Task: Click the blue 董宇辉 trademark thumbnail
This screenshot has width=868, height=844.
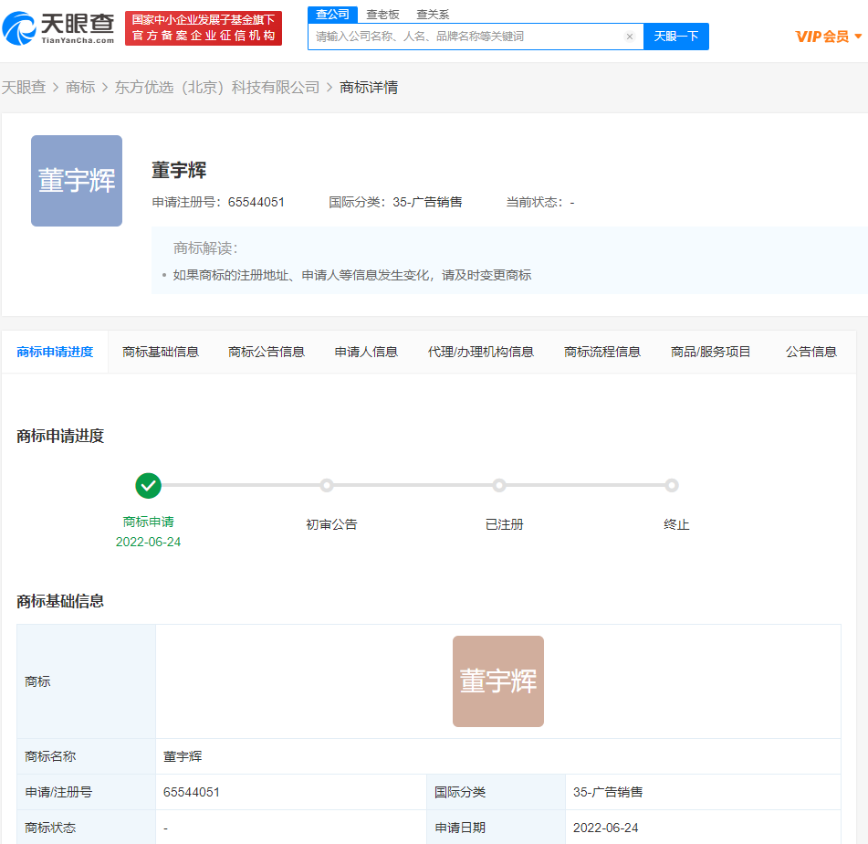Action: click(x=77, y=181)
